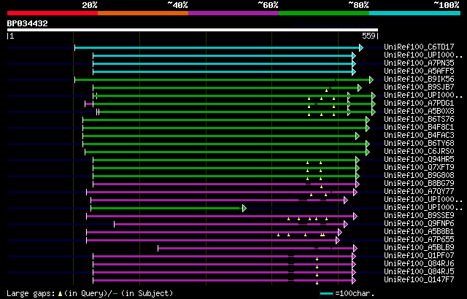This screenshot has height=299, width=467.
Task: Click the purple arrowhead ending the A5B8B1 bar
Action: (x=340, y=233)
